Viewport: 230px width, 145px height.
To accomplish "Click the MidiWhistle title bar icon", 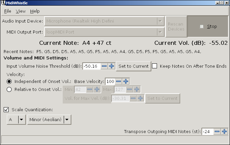I will [x=3, y=3].
